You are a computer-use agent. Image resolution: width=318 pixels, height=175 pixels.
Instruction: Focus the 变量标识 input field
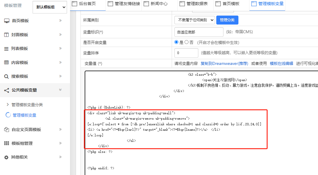pyautogui.click(x=199, y=32)
